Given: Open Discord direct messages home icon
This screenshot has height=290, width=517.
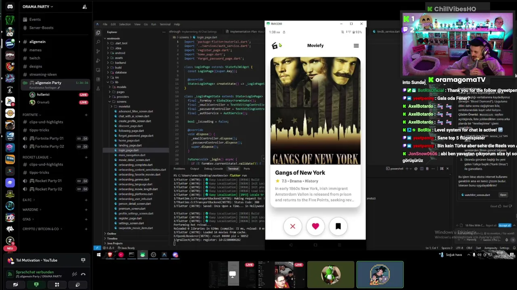Looking at the screenshot, I should (10, 6).
